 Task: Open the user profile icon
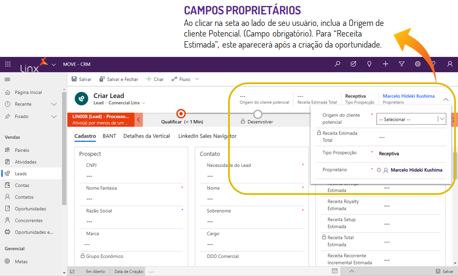coord(450,64)
